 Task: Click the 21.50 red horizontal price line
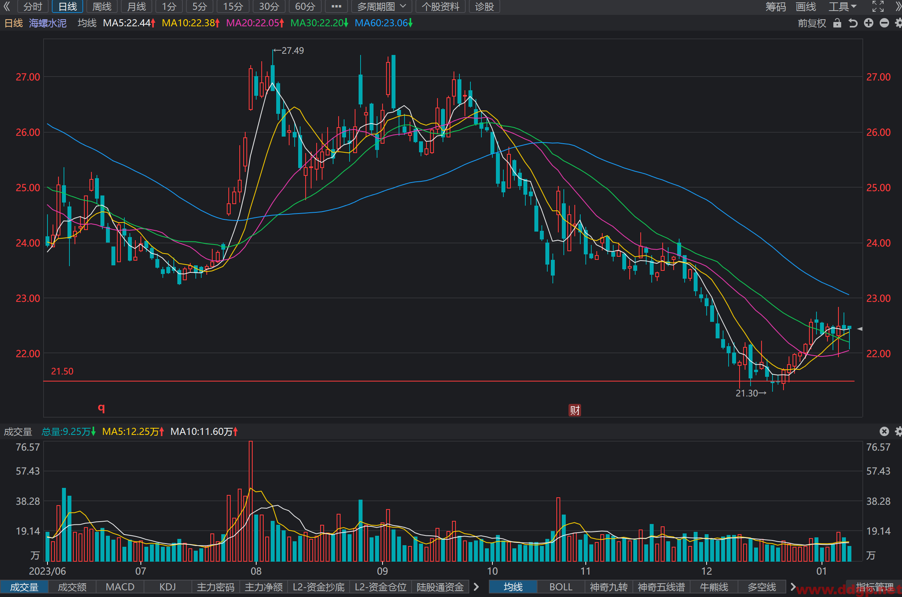[x=449, y=381]
